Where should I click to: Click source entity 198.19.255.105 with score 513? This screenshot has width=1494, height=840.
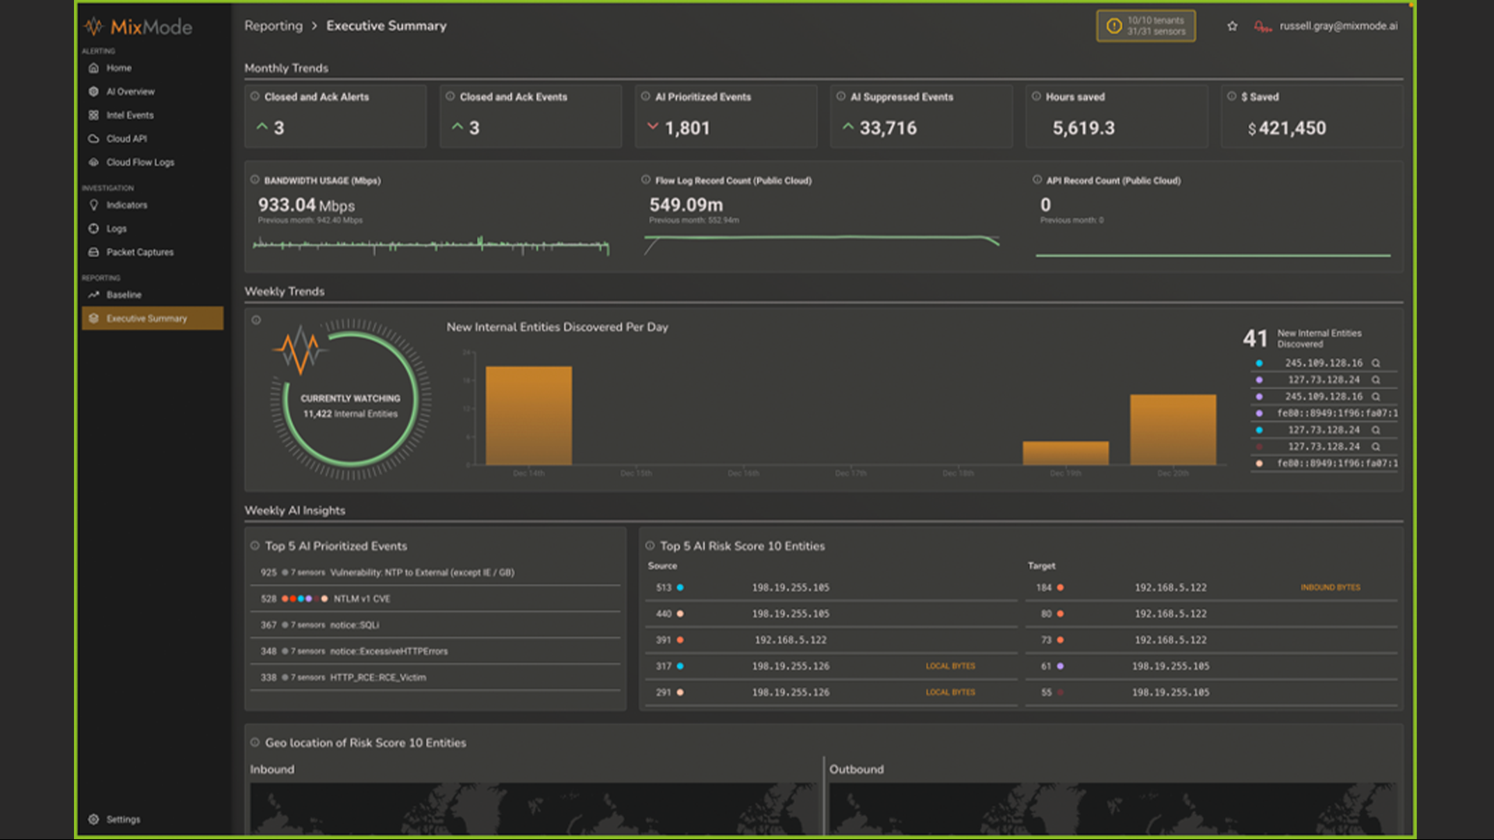[790, 588]
